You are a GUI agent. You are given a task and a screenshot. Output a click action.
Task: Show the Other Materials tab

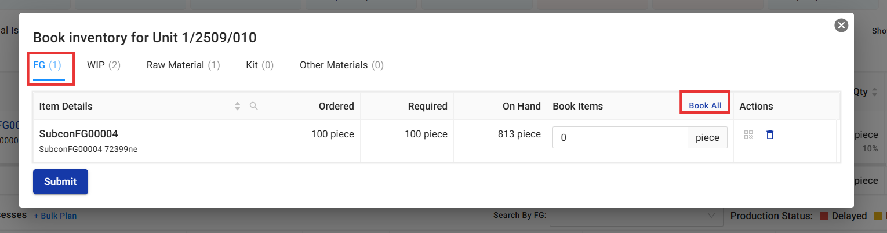[x=341, y=65]
